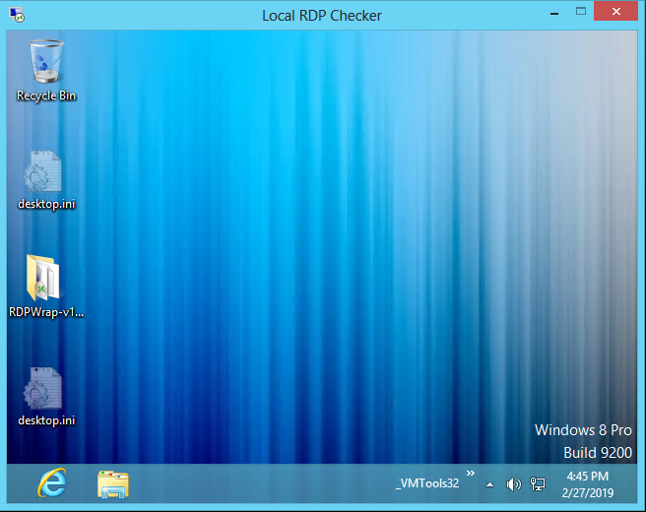Expand the _VMTools32 toolbar chevron

coord(470,474)
